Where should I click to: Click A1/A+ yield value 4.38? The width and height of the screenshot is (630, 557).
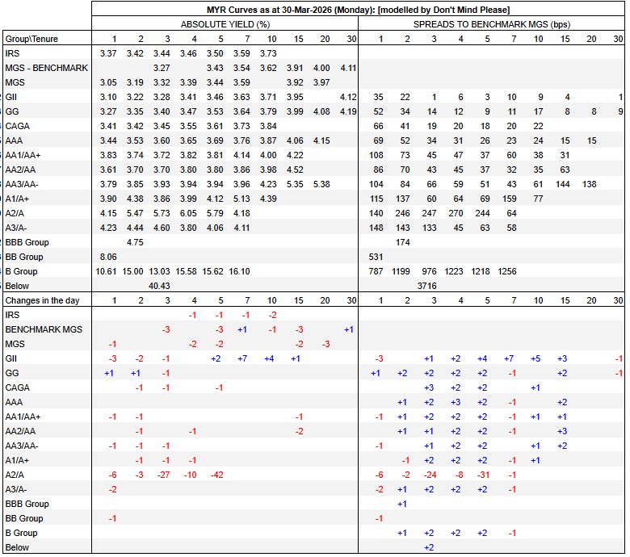[x=135, y=199]
